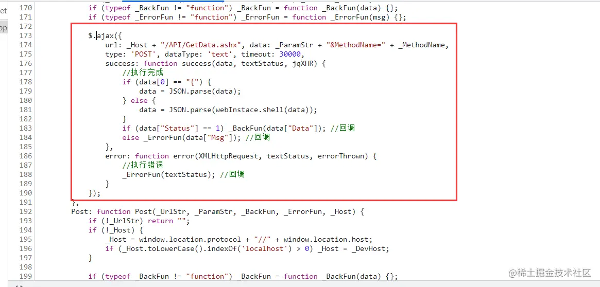Viewport: 600px width, 287px height.
Task: Click line number 176 in the gutter
Action: click(x=26, y=63)
